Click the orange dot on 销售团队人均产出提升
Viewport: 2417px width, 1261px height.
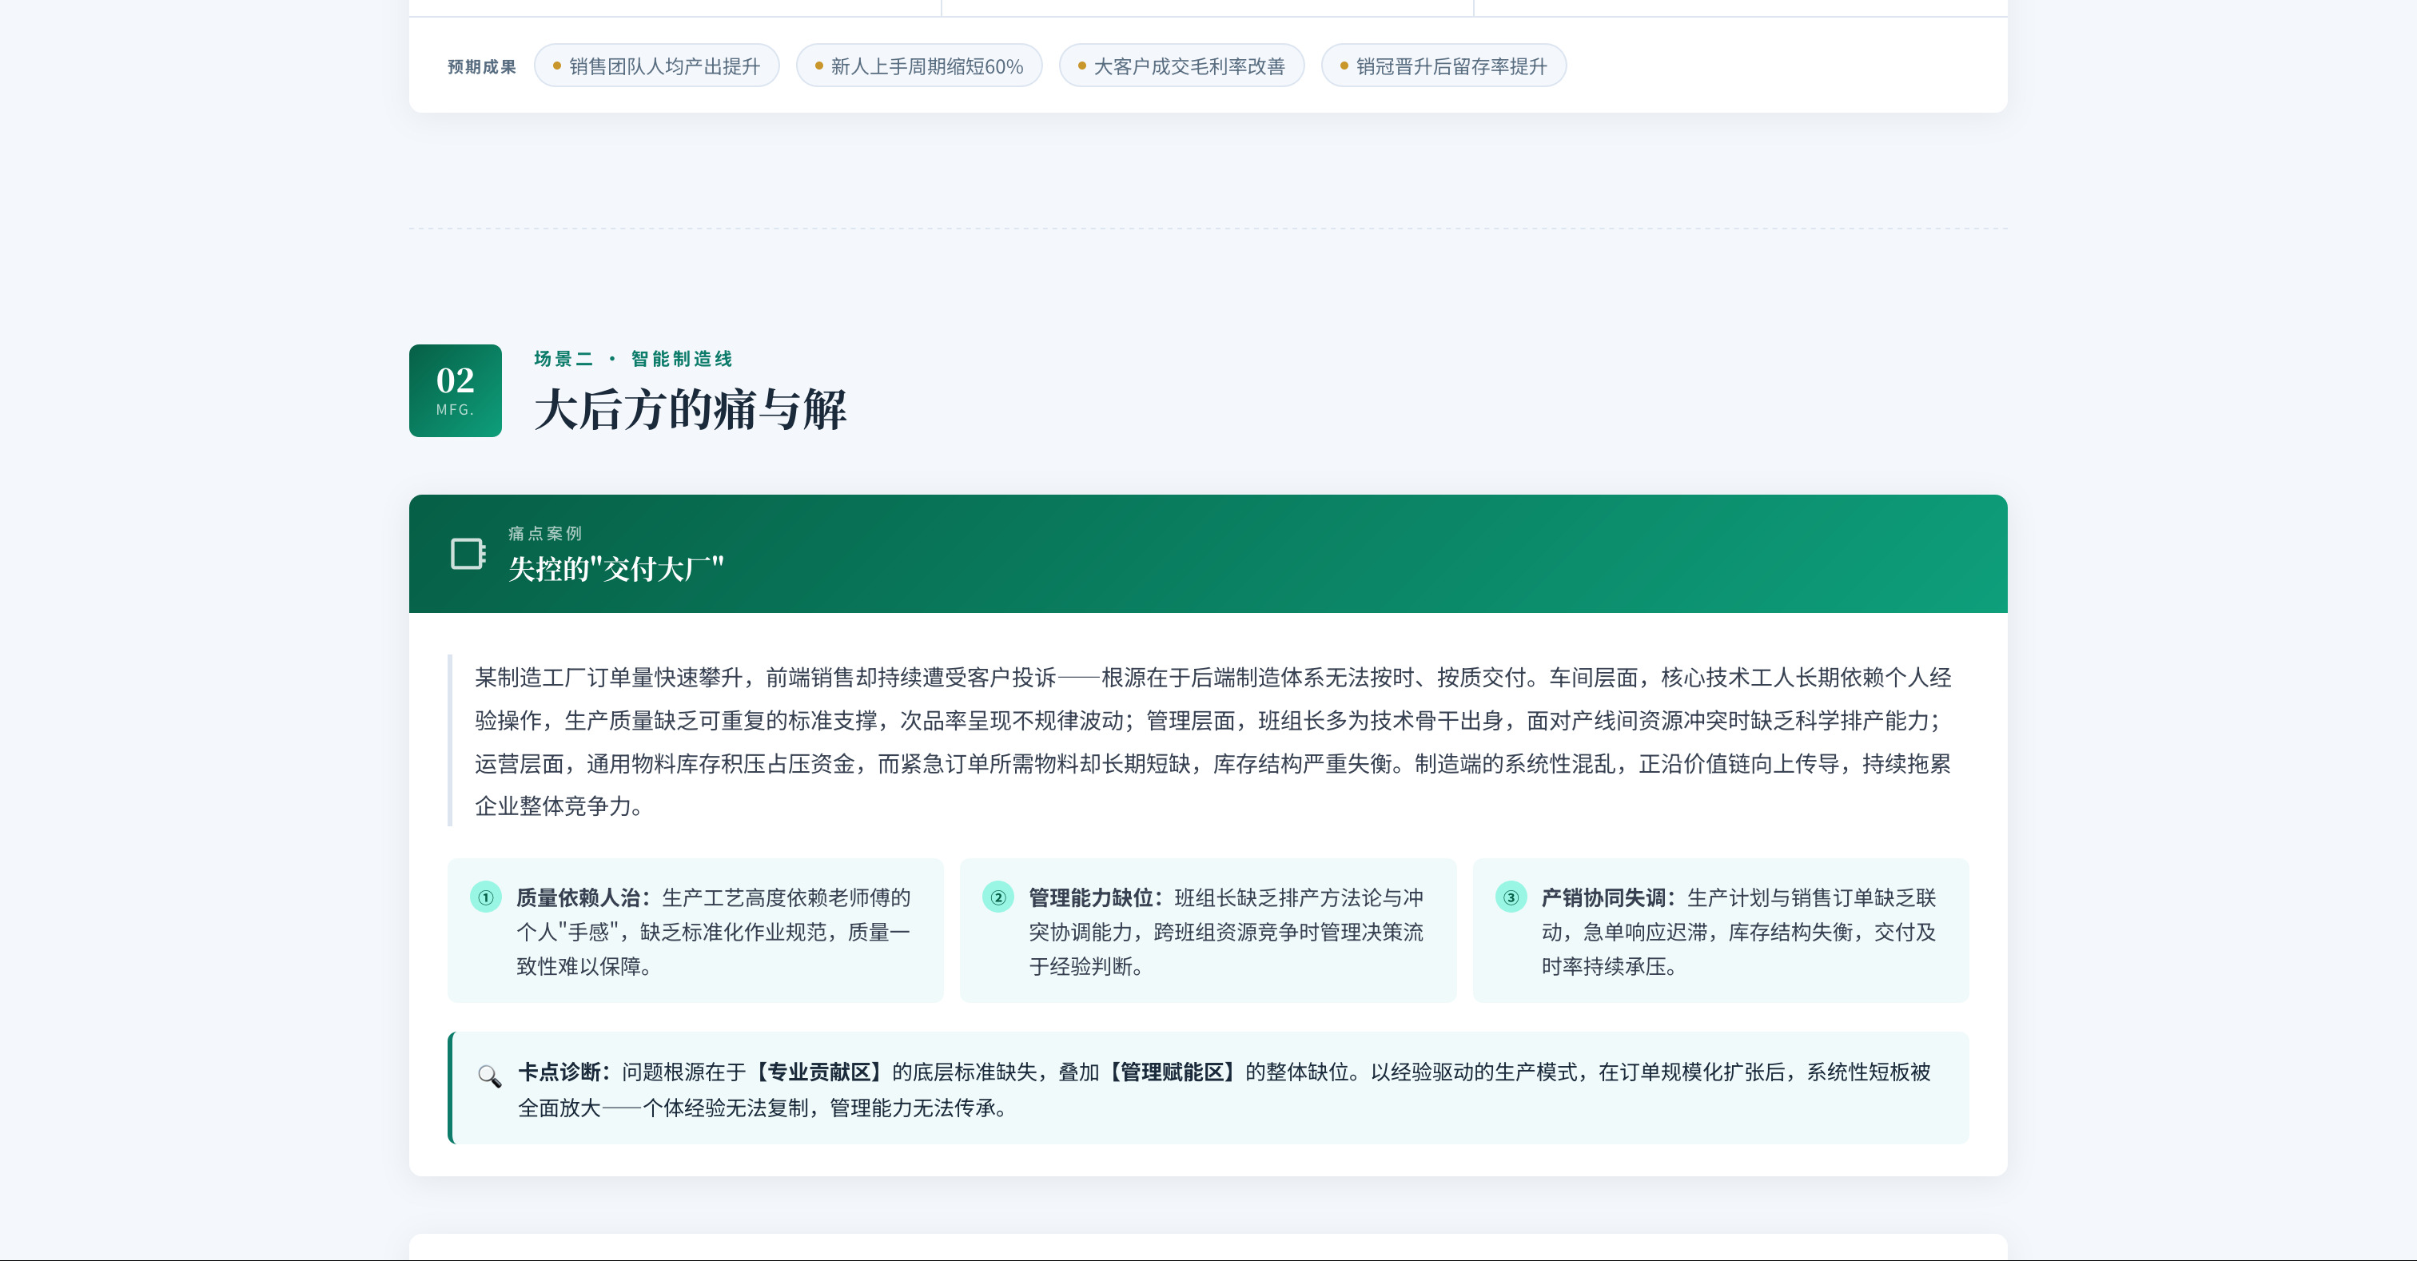(x=556, y=66)
